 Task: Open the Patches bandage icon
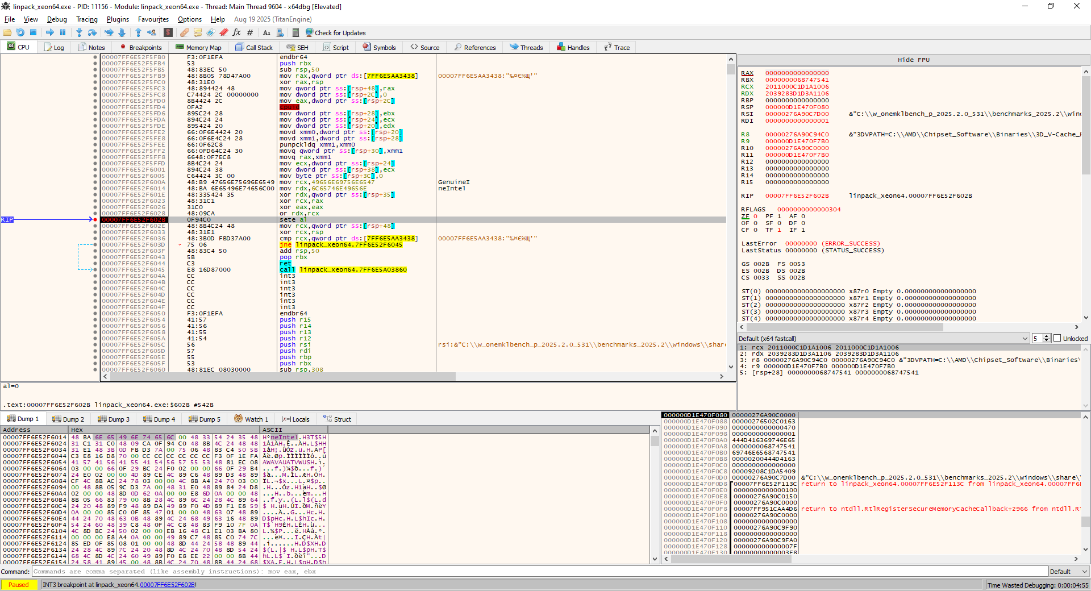184,32
